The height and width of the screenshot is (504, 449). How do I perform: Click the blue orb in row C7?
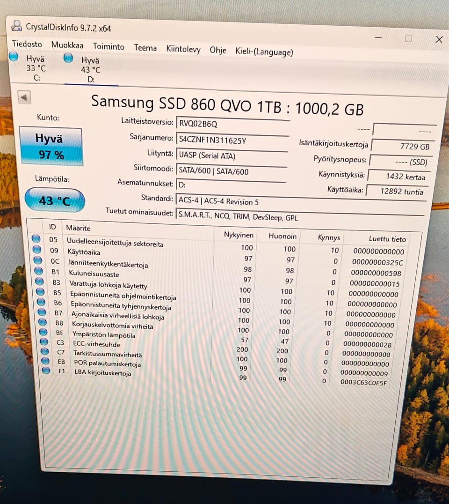point(44,351)
